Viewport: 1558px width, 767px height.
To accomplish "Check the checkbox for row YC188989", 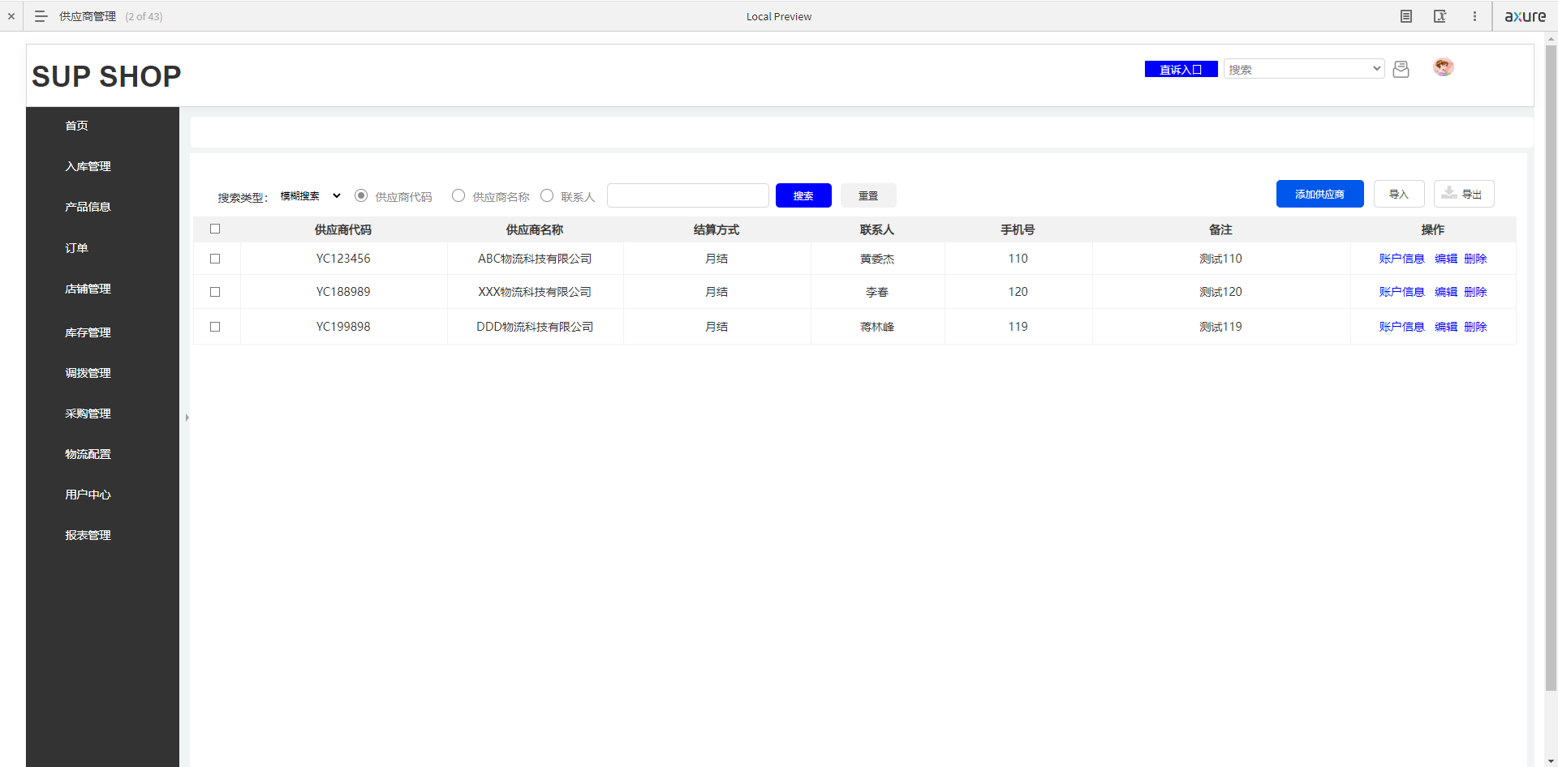I will [215, 292].
